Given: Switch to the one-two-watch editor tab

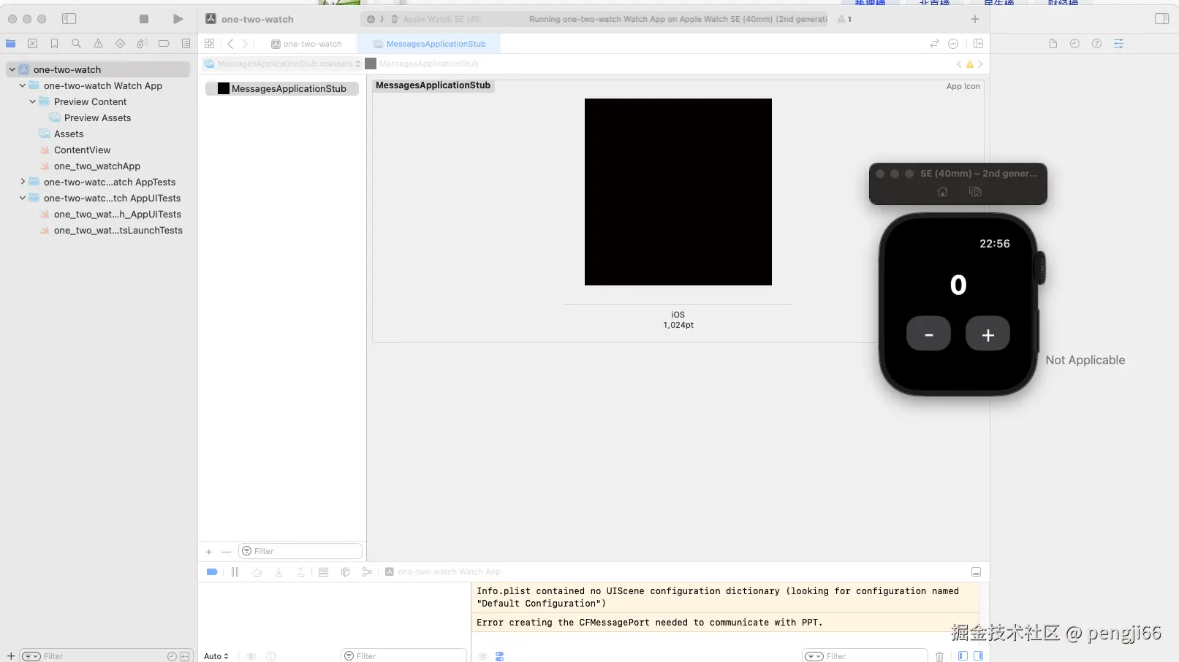Looking at the screenshot, I should pyautogui.click(x=306, y=44).
